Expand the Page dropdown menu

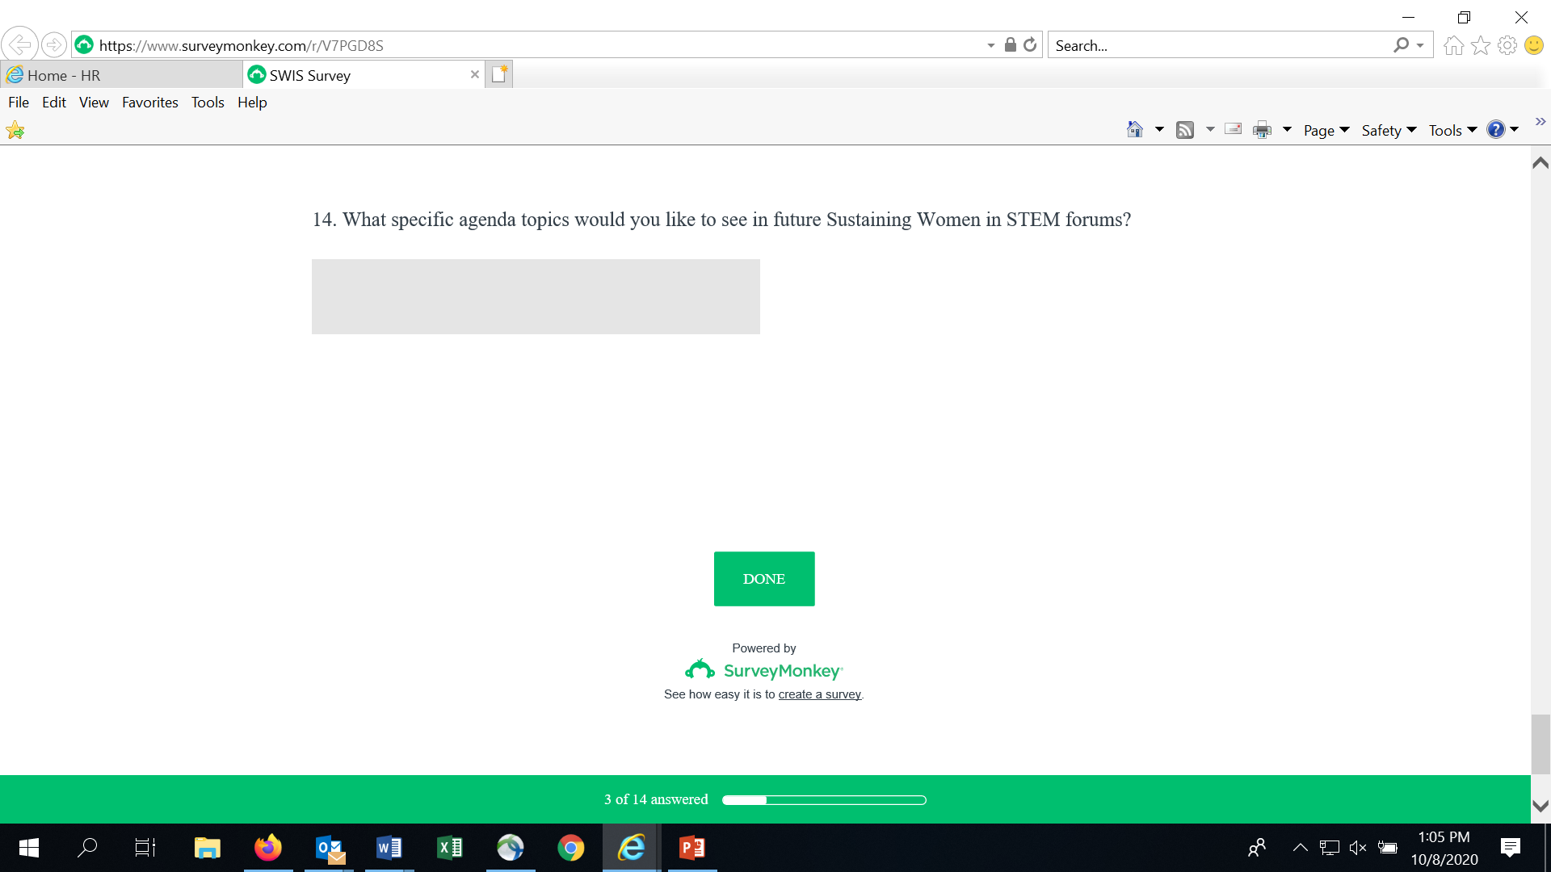(x=1326, y=130)
